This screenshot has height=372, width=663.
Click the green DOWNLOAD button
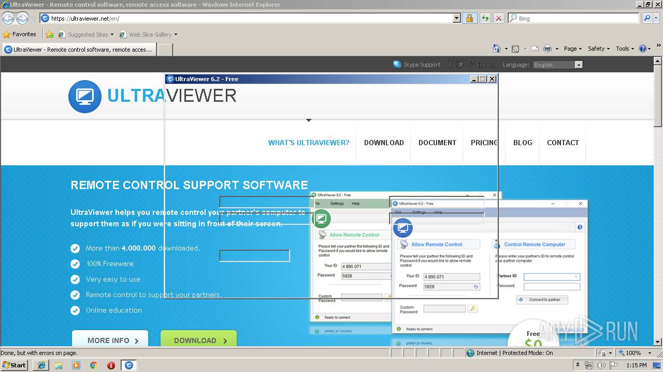coord(198,339)
